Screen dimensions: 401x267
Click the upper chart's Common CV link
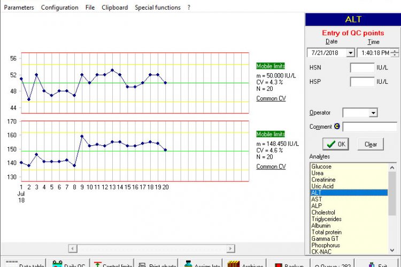(271, 99)
